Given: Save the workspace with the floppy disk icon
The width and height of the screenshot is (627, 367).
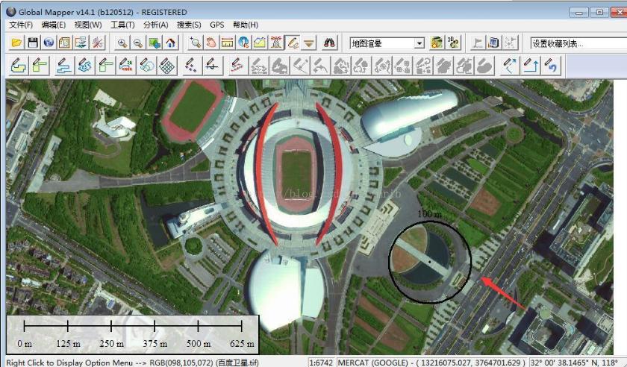Looking at the screenshot, I should (x=32, y=43).
